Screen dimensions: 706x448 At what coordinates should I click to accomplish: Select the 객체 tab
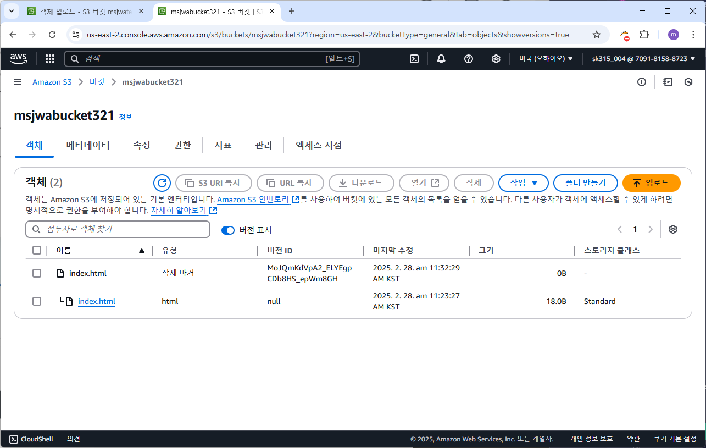click(x=34, y=145)
